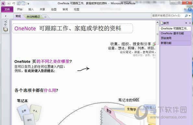Image resolution: width=193 pixels, height=125 pixels.
Task: Click heading OneNote 页的不同之处在哪里?
Action: pyautogui.click(x=43, y=62)
